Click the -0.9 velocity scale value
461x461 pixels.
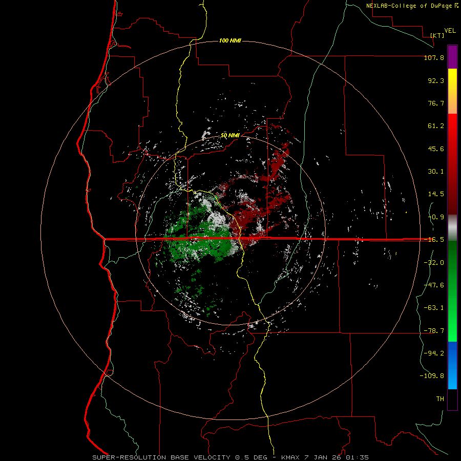click(436, 217)
